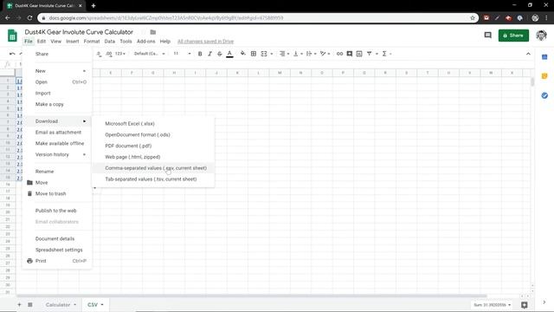Click the folder move icon beside title
The image size is (554, 312).
coord(153,32)
